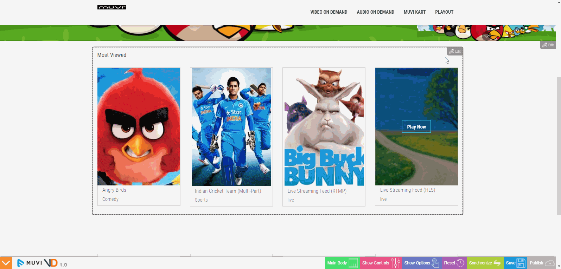Viewport: 561px width, 269px height.
Task: Open Playout menu item
Action: 444,12
